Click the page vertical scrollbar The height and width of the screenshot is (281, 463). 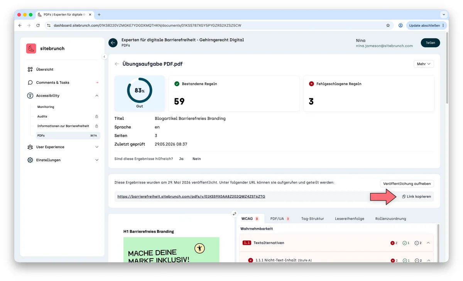tap(447, 67)
